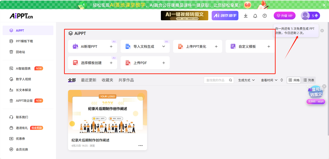Screen dimensions: 329x159
Task: Close the floating 音视频转图文 widget
Action: point(324,86)
